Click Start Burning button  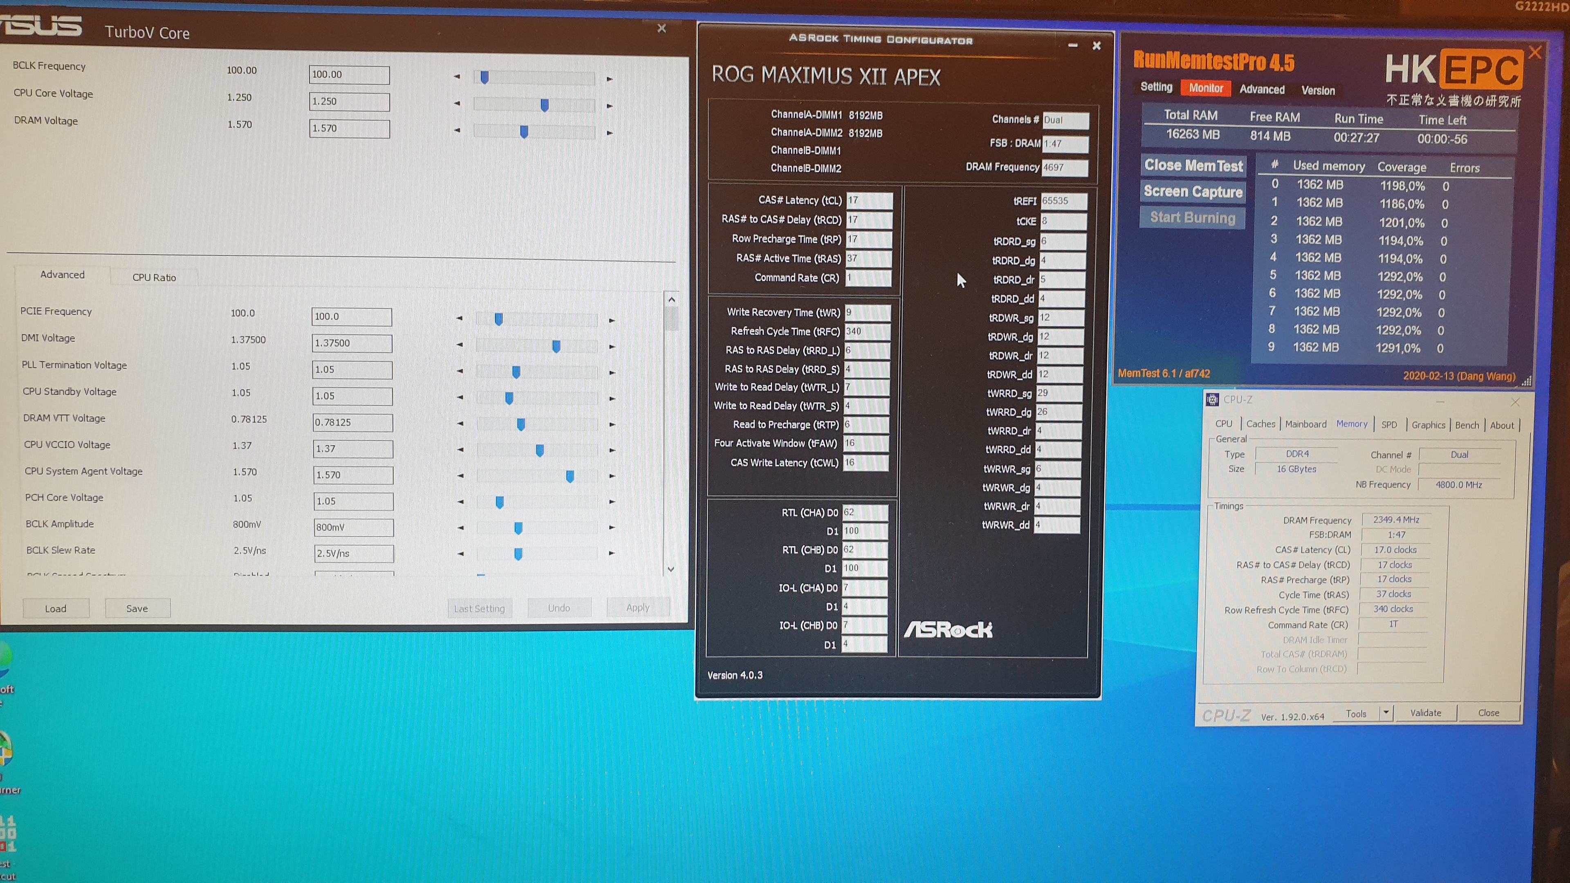[1192, 218]
